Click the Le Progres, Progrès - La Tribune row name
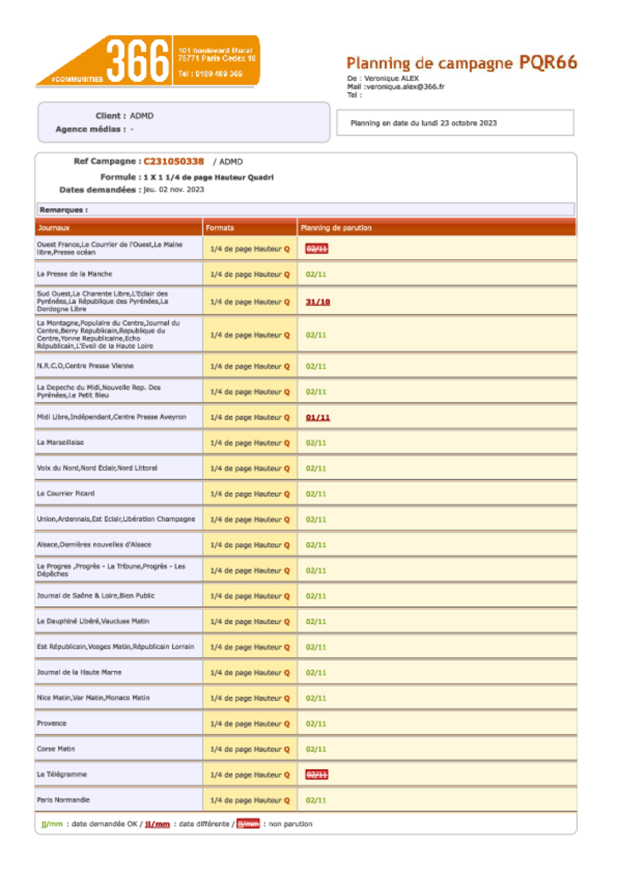The image size is (617, 873). point(112,570)
